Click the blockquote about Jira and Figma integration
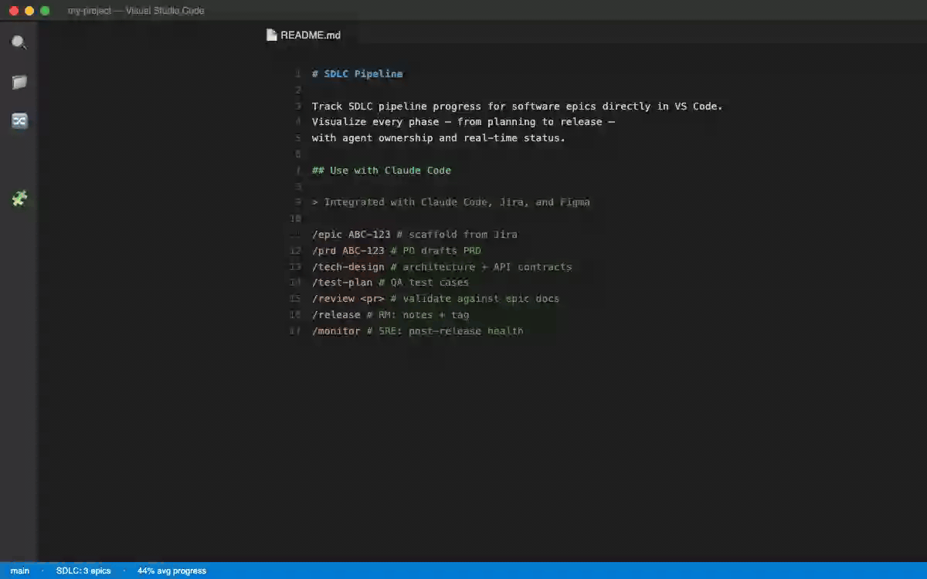 [x=451, y=201]
